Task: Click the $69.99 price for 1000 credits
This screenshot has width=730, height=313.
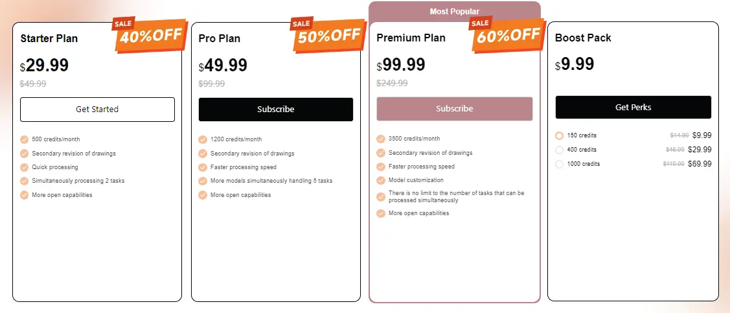Action: pos(700,164)
